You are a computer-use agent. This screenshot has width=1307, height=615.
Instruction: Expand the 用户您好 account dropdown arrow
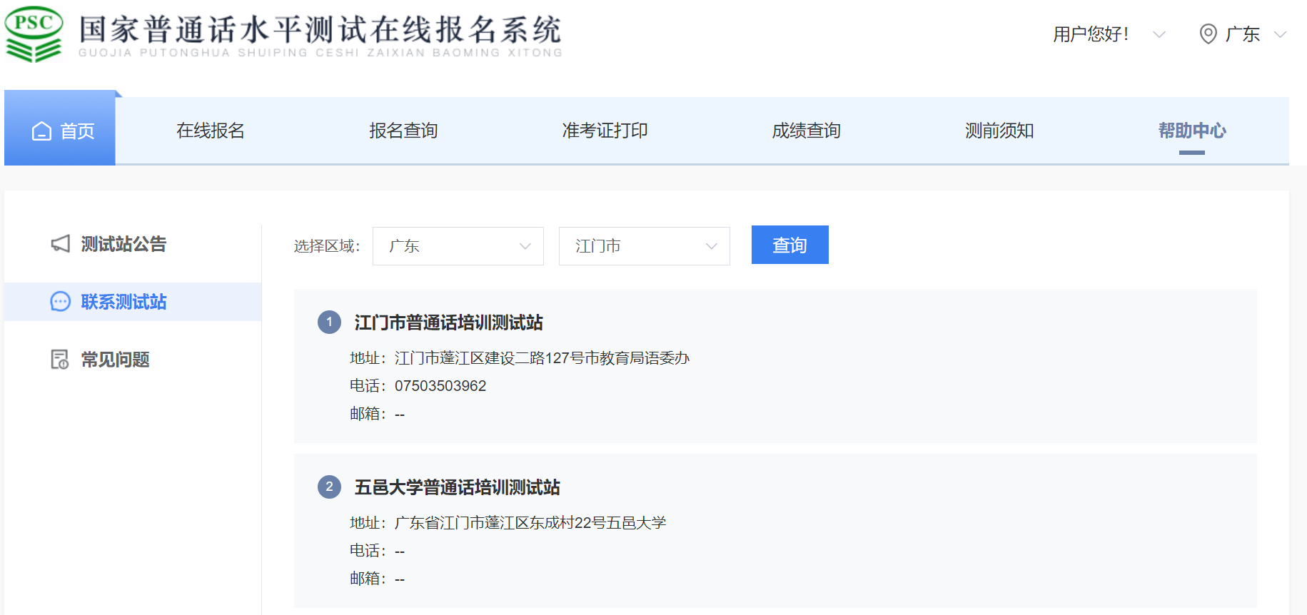click(1159, 34)
